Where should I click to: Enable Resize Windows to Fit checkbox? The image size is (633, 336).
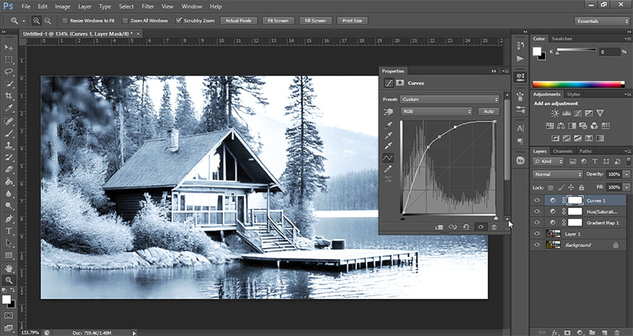(65, 20)
